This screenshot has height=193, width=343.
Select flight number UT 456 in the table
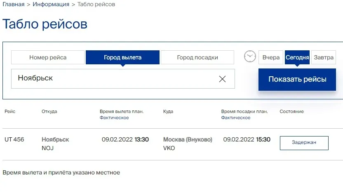(14, 139)
